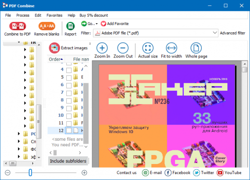
Task: Open the Twitter icon link
Action: pos(196,173)
